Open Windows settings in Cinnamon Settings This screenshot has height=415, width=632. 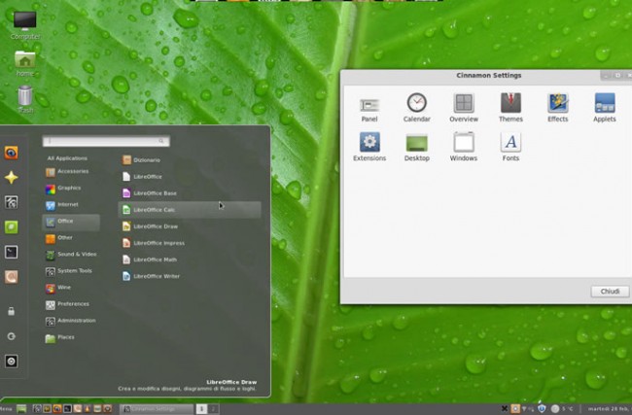[464, 144]
